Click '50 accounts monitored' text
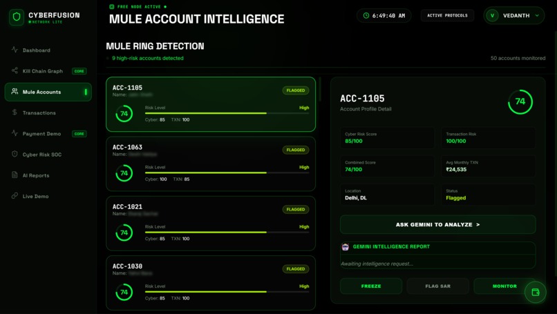The width and height of the screenshot is (557, 314). coord(518,58)
